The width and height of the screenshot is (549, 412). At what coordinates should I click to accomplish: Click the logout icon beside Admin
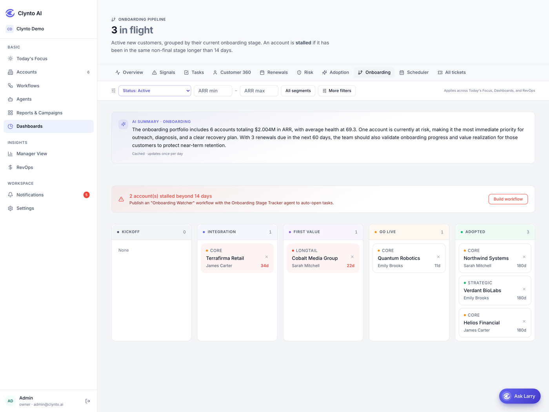(x=87, y=401)
